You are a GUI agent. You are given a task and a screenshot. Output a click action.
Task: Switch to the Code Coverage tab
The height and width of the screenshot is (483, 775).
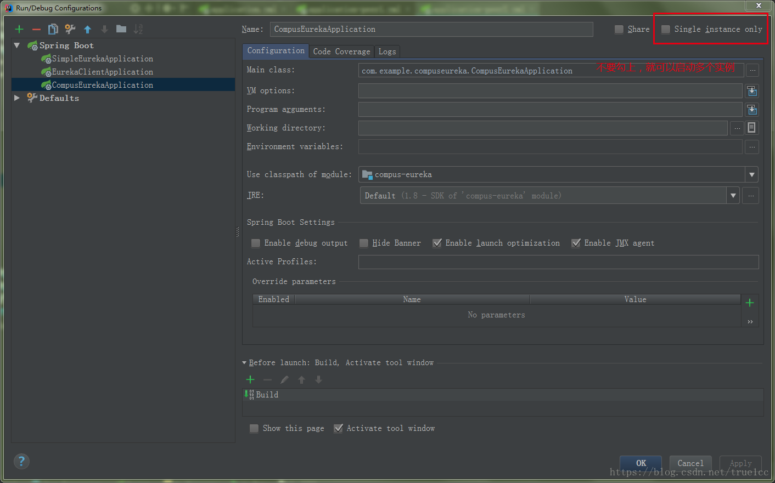(x=341, y=52)
